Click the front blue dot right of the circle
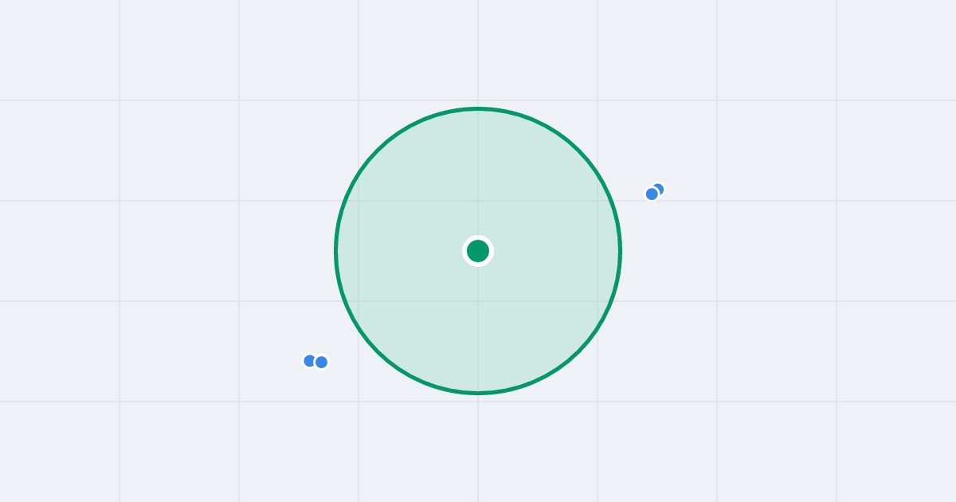Viewport: 956px width, 502px height. 652,194
